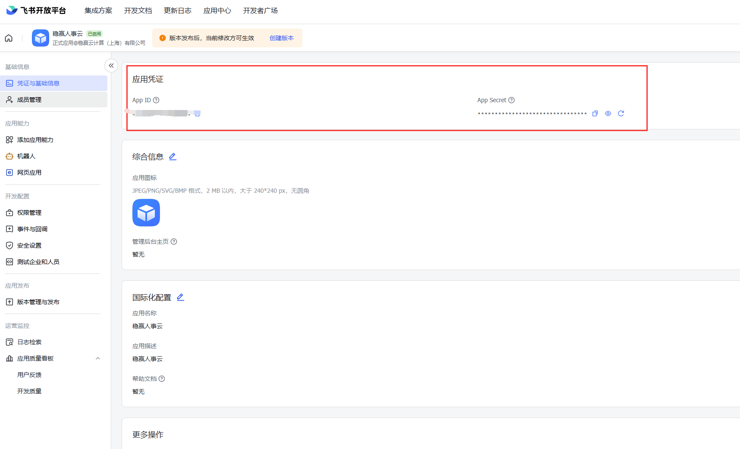740x449 pixels.
Task: Click the 已启用 status badge
Action: [94, 34]
